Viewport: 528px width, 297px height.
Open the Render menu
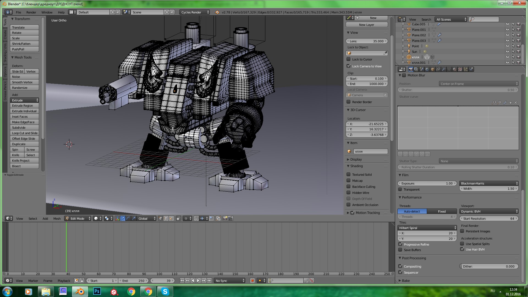click(31, 12)
